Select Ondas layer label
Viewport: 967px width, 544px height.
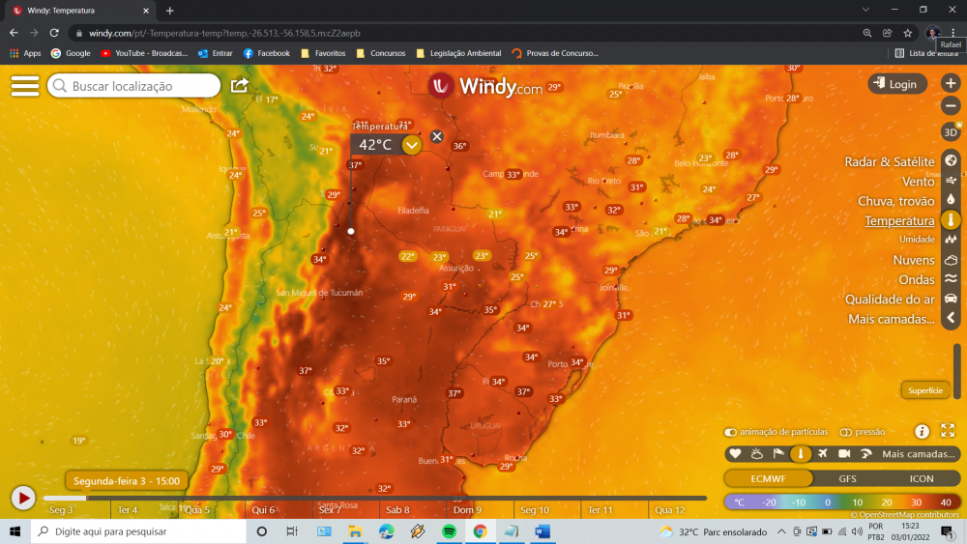click(x=917, y=279)
